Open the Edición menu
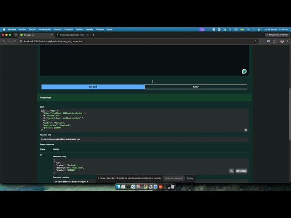291x218 pixels. point(32,30)
